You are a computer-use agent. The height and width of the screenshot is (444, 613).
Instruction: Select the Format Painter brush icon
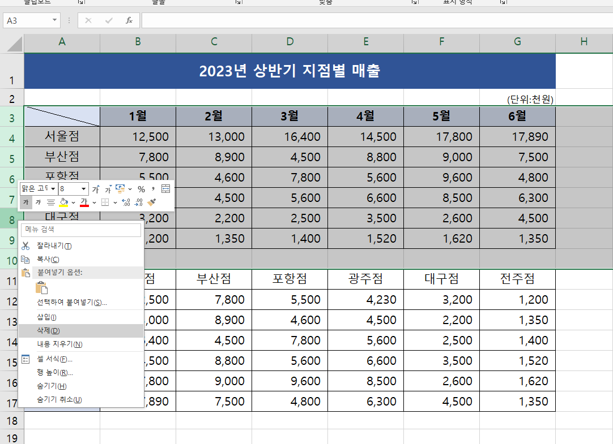tap(152, 202)
